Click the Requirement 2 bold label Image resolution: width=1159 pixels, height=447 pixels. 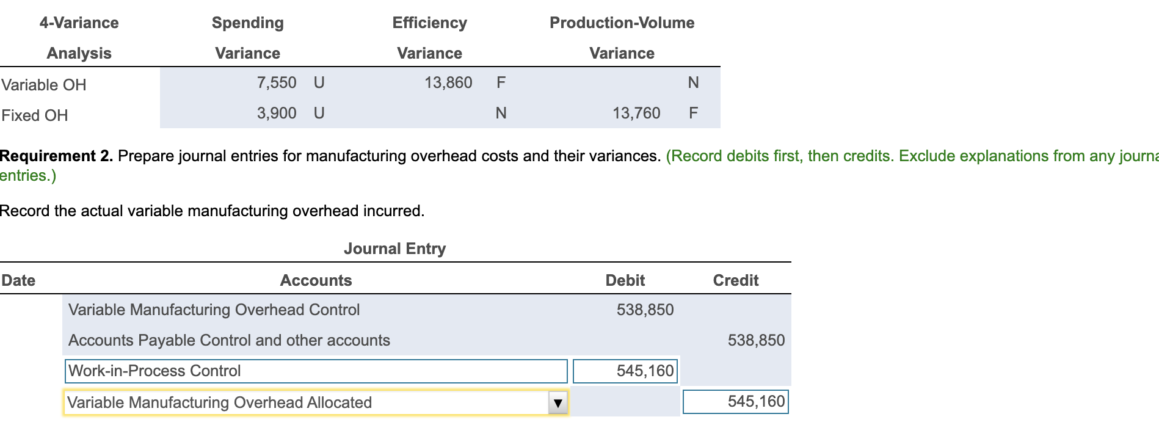click(x=56, y=156)
